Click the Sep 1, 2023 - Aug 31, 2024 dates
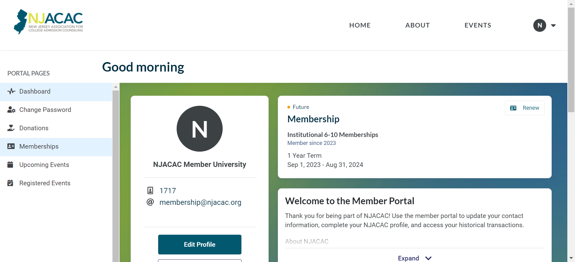Screen dimensions: 575x262 tap(325, 165)
